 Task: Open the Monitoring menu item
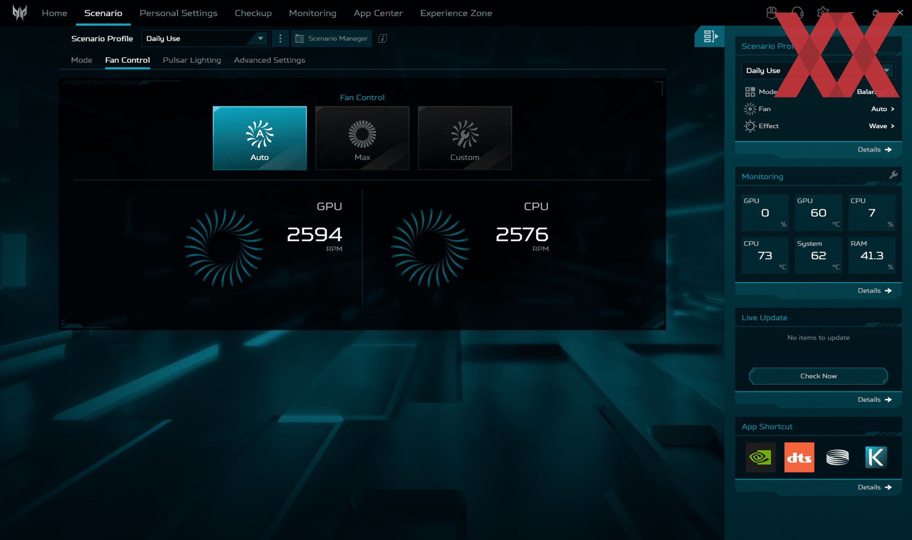[312, 13]
